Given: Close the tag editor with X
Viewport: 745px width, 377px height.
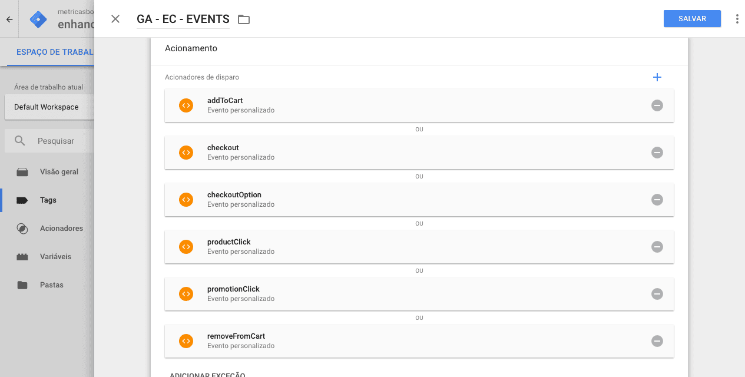Looking at the screenshot, I should click(x=115, y=19).
